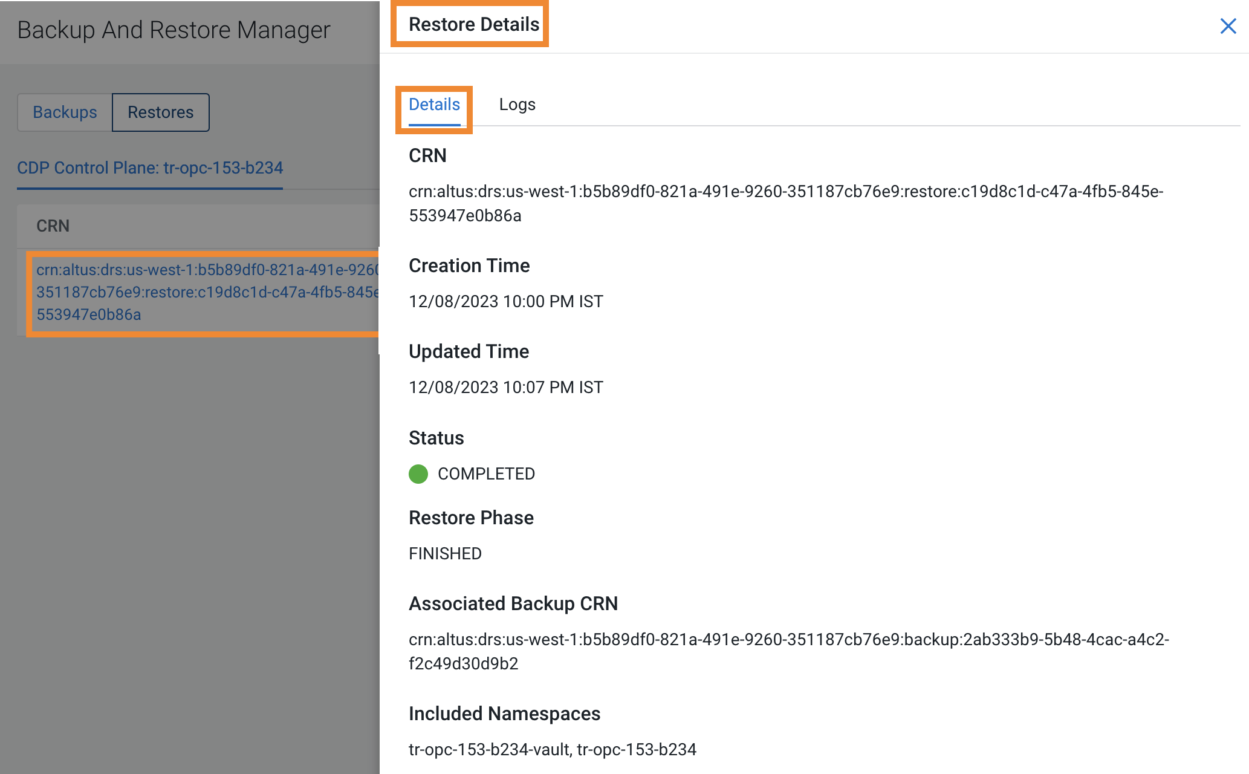Click the Associated Backup CRN heading
1249x774 pixels.
[513, 603]
